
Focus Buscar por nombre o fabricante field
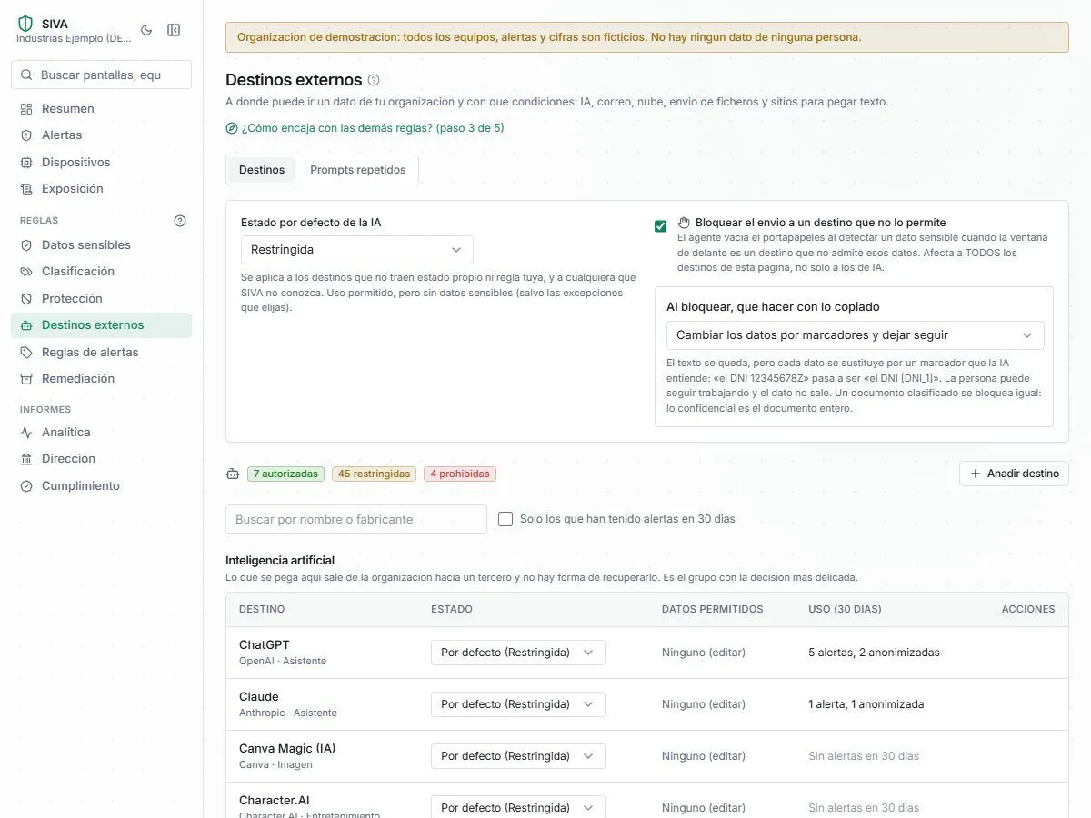pos(356,519)
